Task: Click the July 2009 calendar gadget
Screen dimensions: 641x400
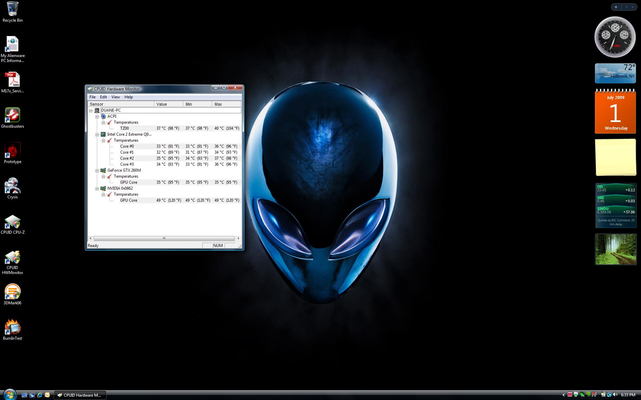Action: tap(615, 111)
